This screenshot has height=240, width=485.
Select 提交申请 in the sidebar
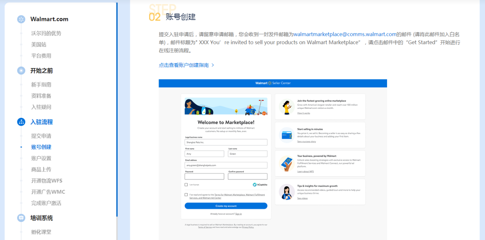point(41,136)
